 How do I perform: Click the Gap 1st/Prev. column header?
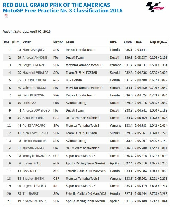159,42
